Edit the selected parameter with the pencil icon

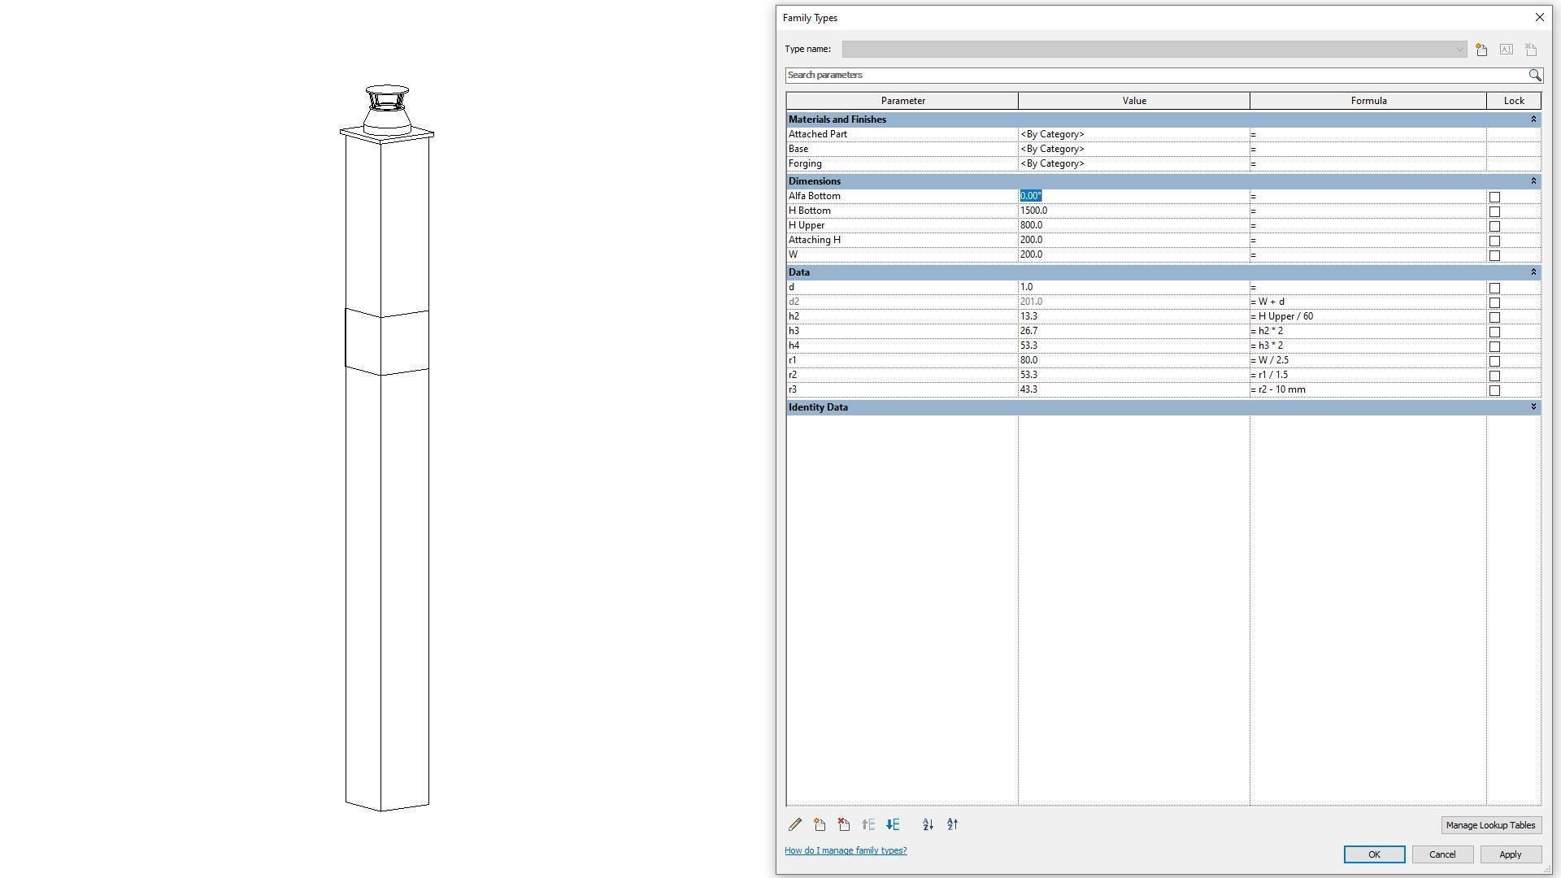[x=795, y=824]
